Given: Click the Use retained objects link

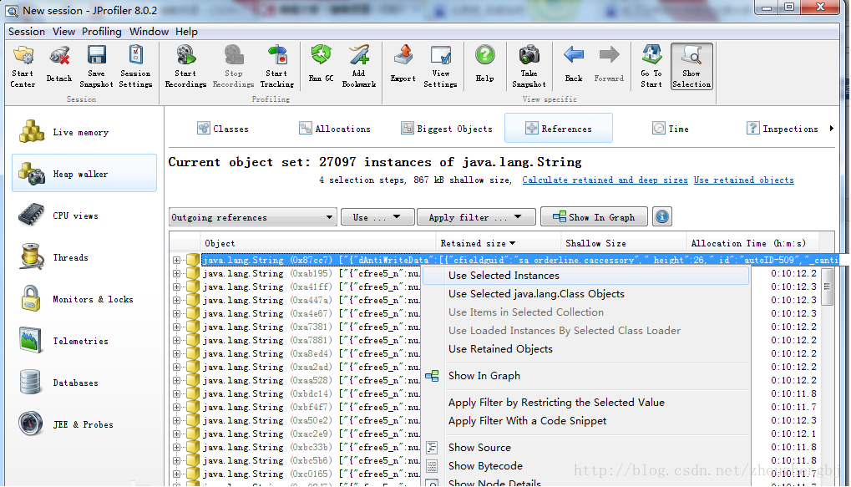Looking at the screenshot, I should 743,180.
